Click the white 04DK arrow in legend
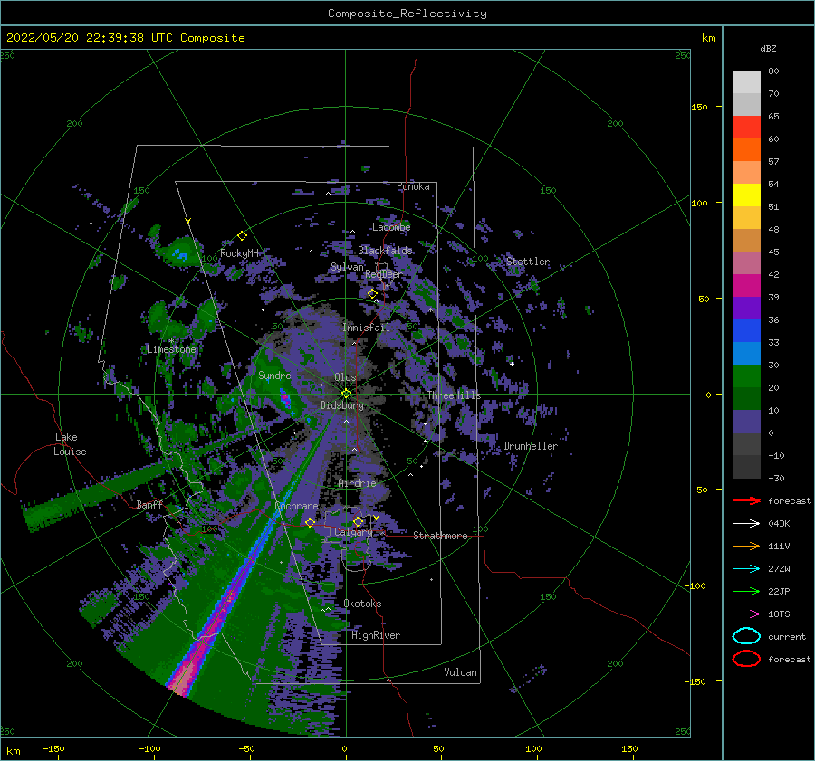This screenshot has width=815, height=761. coord(746,523)
